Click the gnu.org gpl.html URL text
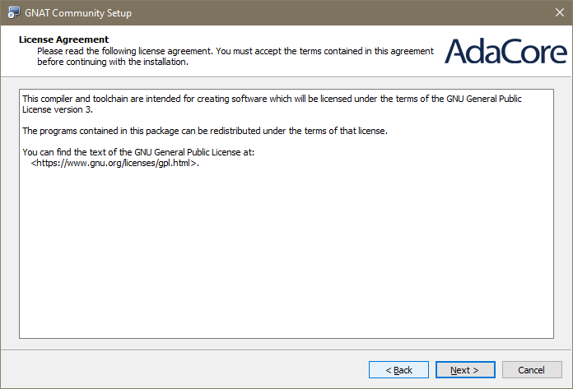Screen dimensions: 573x389 114,163
